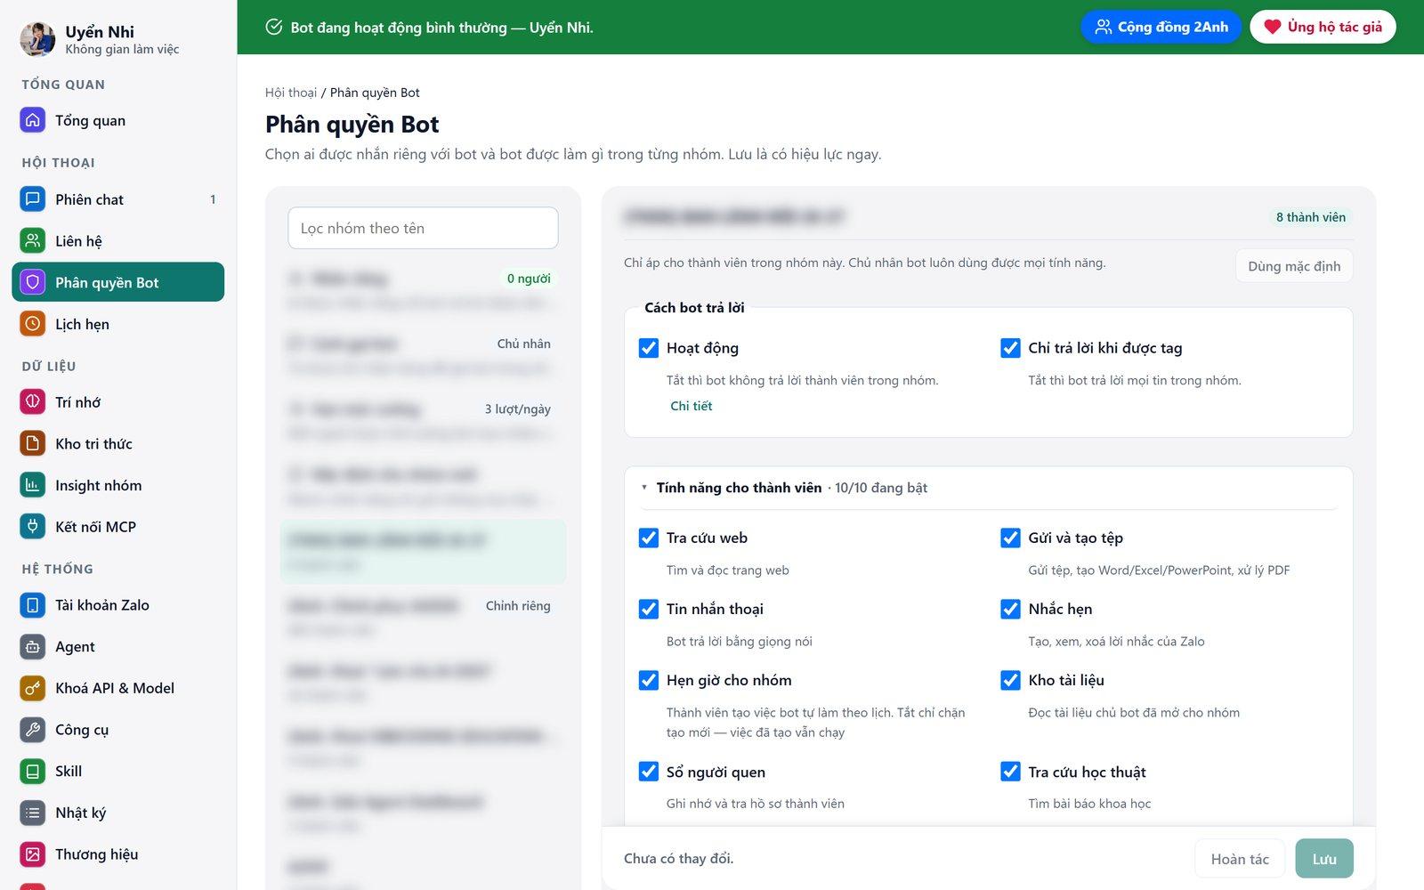Disable Tra cứu học thuật checkbox
The height and width of the screenshot is (890, 1424).
(1010, 772)
